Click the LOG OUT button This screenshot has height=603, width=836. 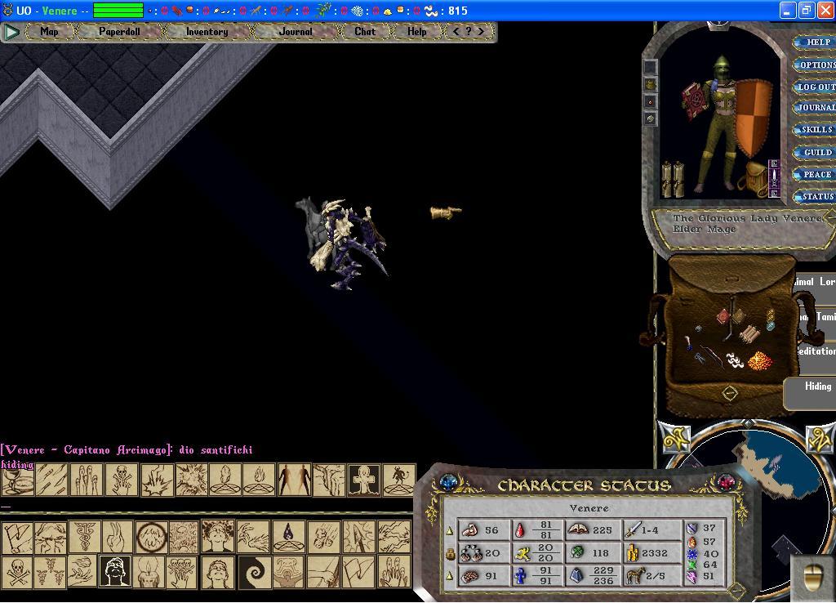click(814, 87)
